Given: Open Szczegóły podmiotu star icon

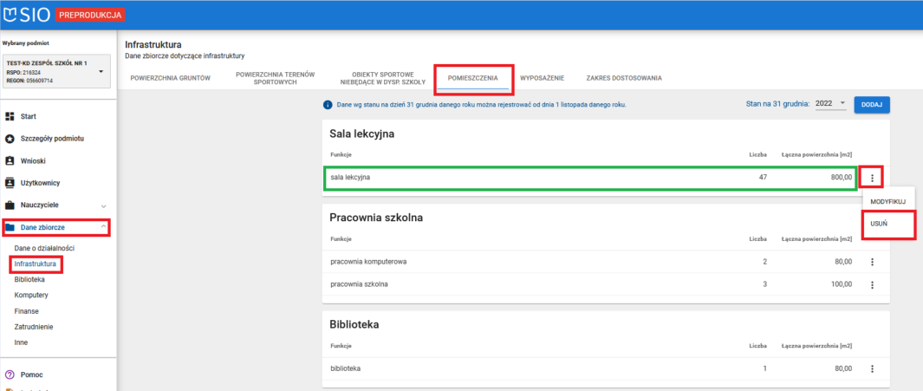Looking at the screenshot, I should (10, 139).
